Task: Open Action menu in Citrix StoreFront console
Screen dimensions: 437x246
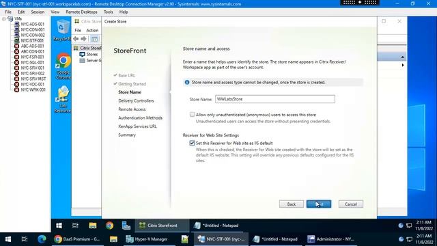Action: click(92, 30)
